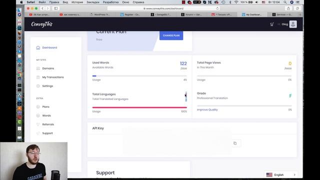The height and width of the screenshot is (180, 320).
Task: Click the CHANGE PLAN button
Action: pos(171,35)
